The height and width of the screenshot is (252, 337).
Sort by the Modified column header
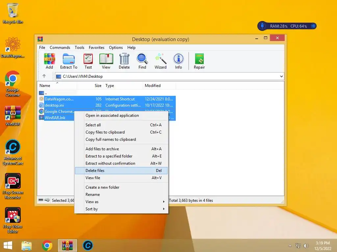159,86
